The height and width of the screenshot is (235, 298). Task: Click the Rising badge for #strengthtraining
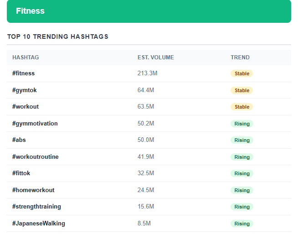tap(242, 207)
